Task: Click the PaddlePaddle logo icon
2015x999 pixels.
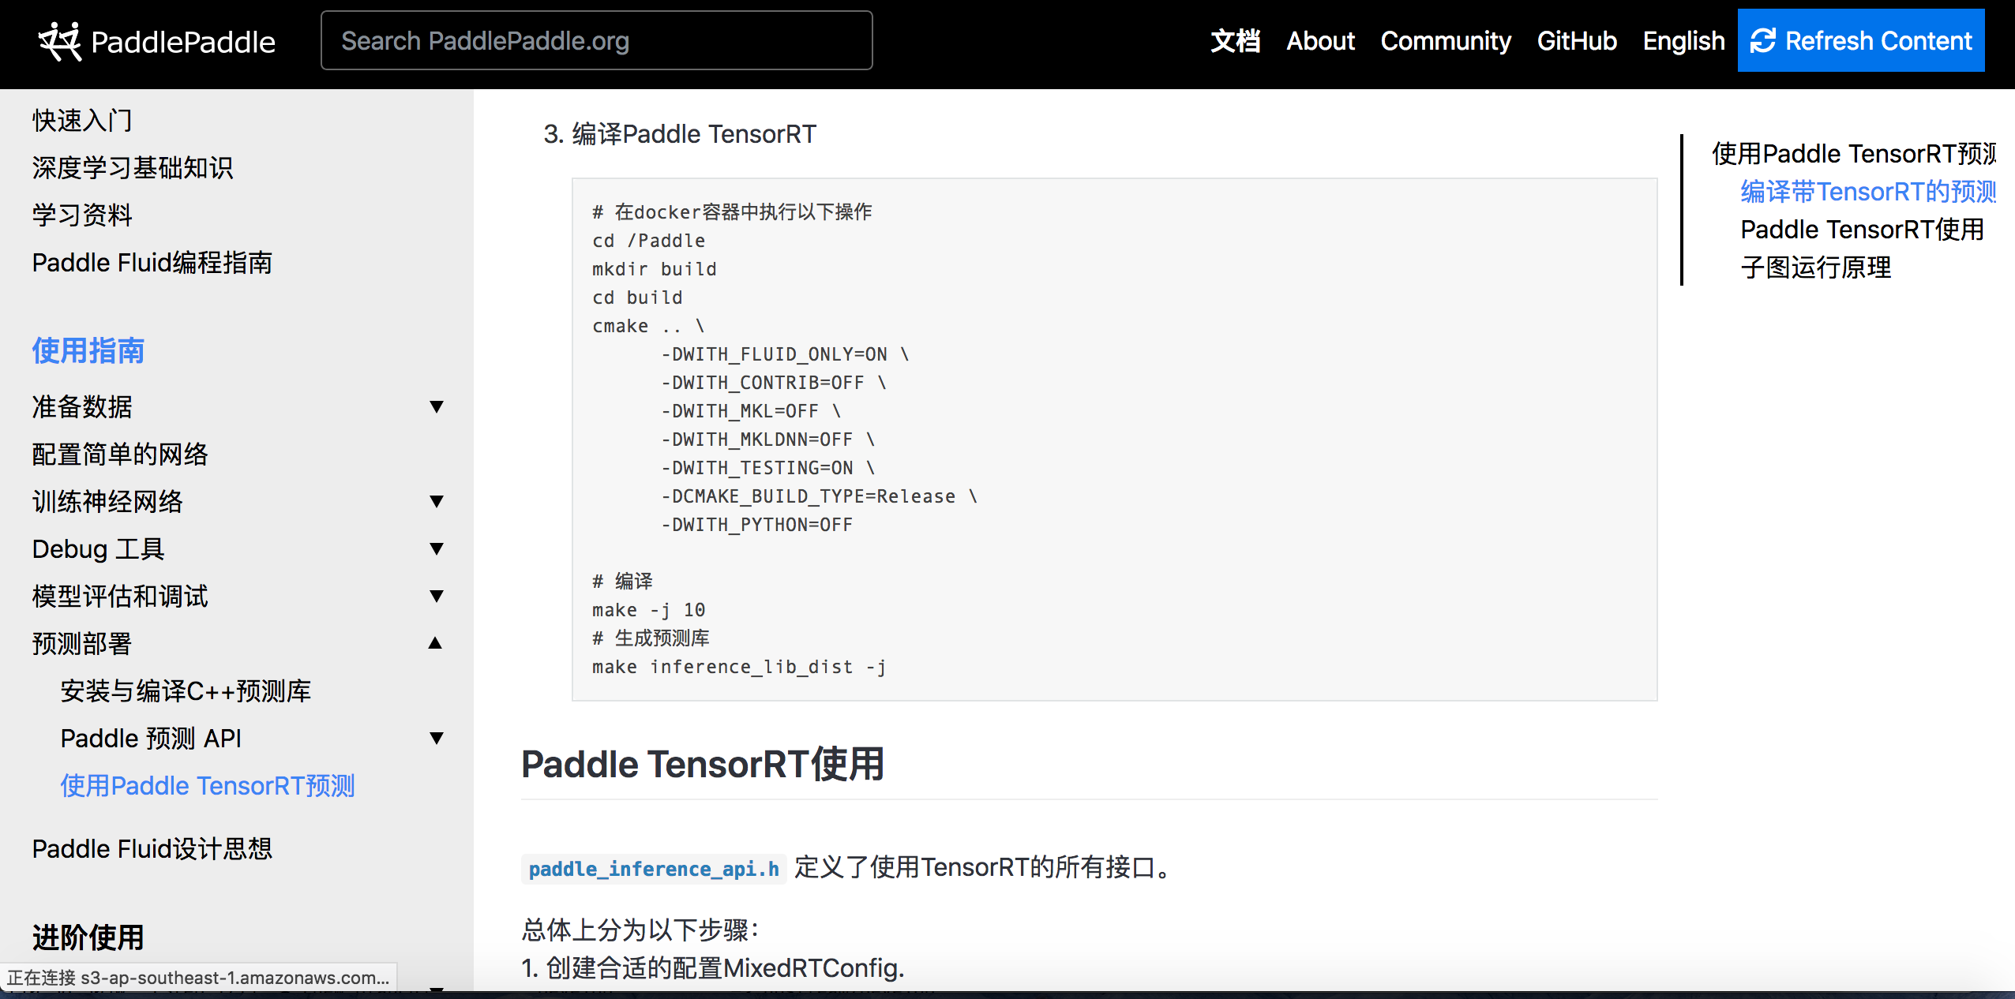Action: coord(60,41)
